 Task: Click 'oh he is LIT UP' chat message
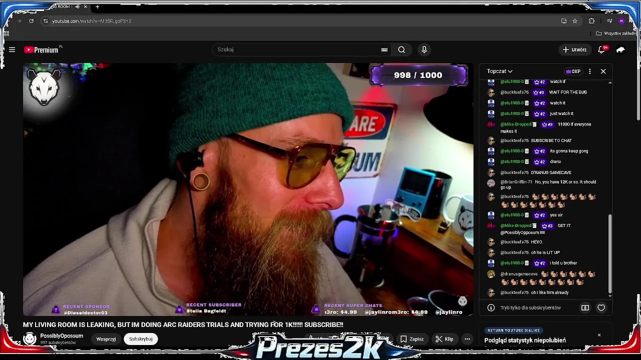coord(545,252)
